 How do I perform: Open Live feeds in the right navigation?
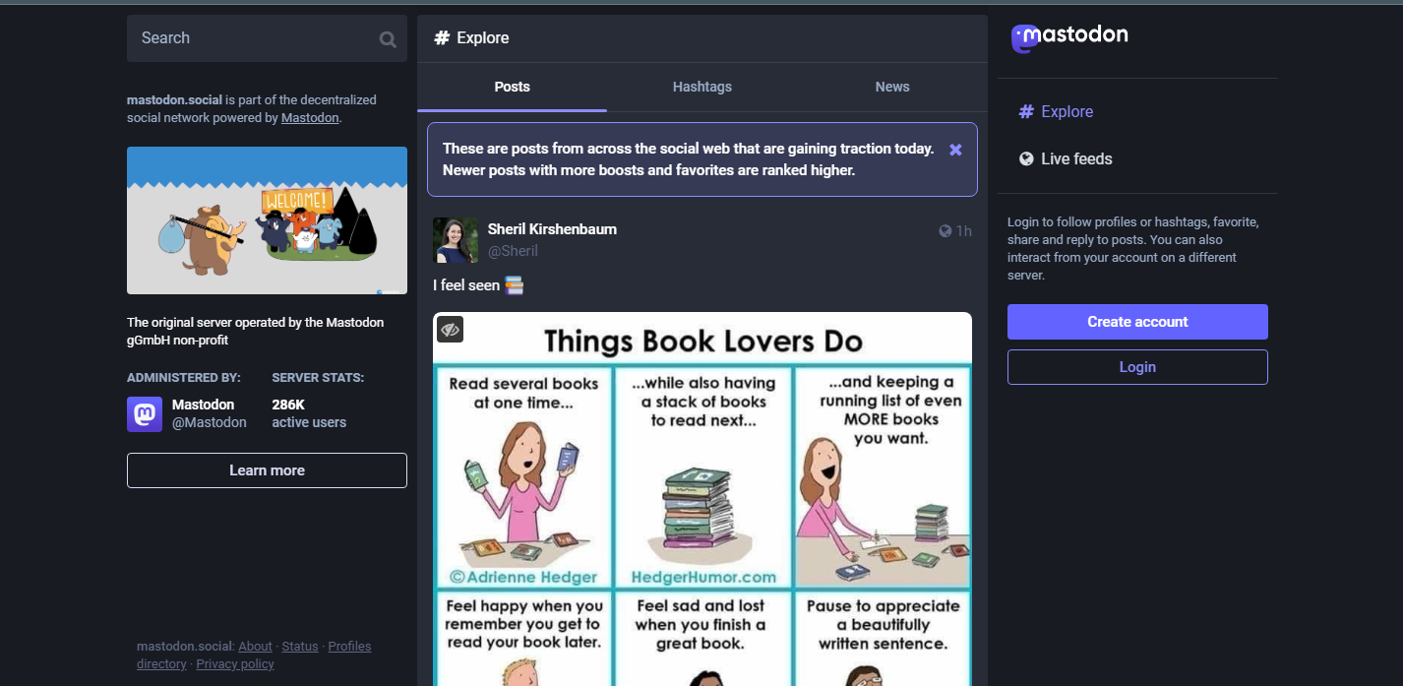1066,158
